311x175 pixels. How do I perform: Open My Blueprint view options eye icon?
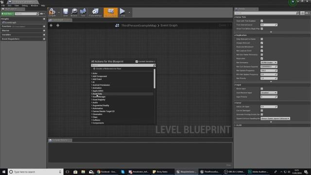[x=42, y=14]
